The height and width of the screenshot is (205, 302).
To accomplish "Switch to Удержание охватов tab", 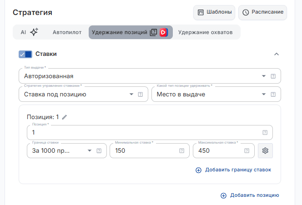I will (205, 32).
